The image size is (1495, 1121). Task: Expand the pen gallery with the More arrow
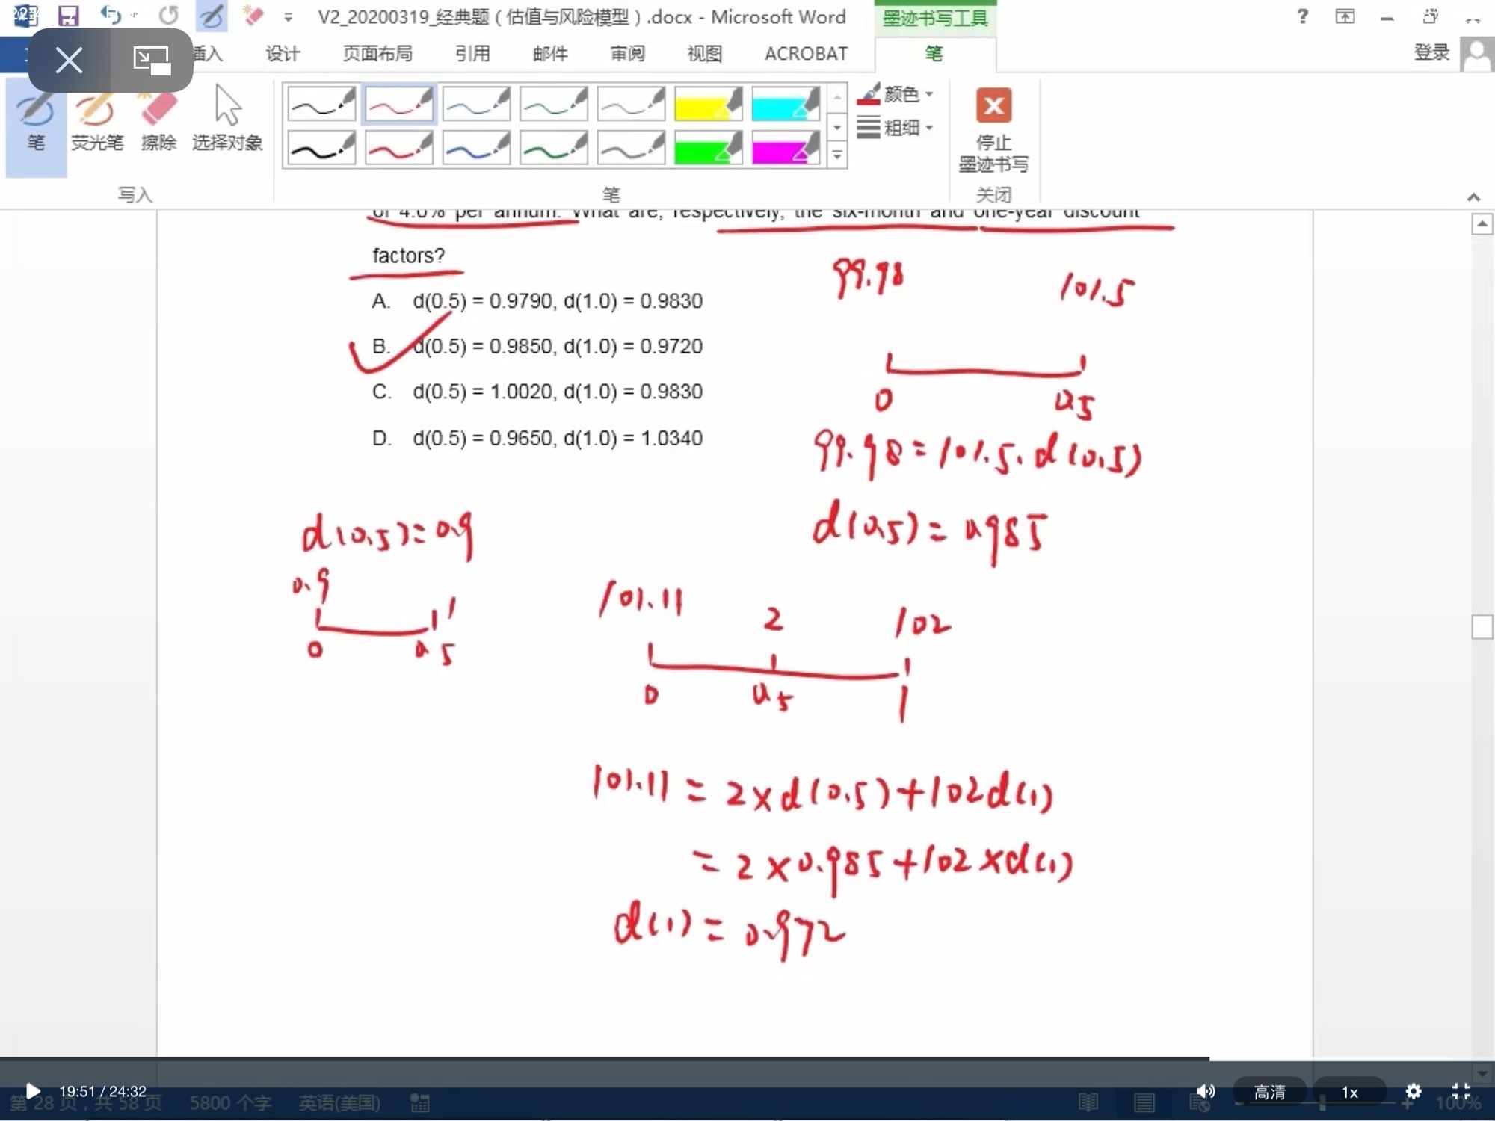point(837,155)
